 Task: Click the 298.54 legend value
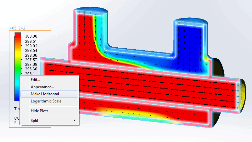pyautogui.click(x=31, y=51)
